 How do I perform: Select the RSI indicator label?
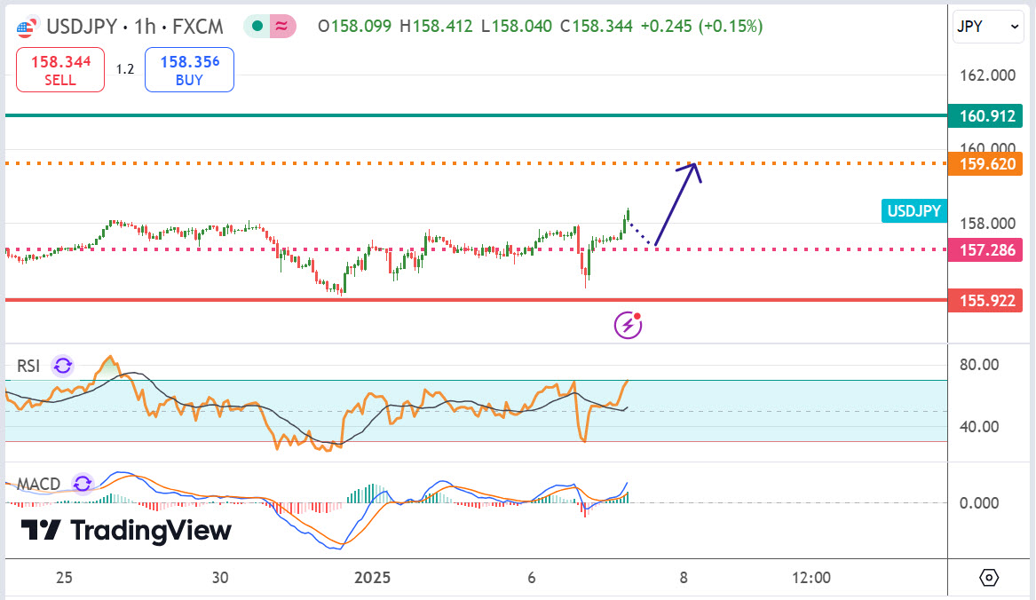pos(28,367)
